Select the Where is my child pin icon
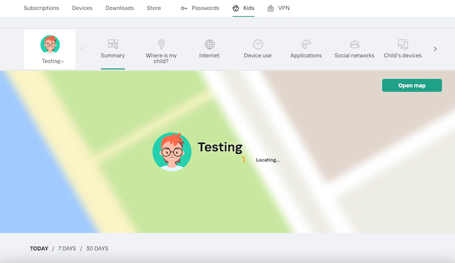The height and width of the screenshot is (263, 455). point(161,44)
